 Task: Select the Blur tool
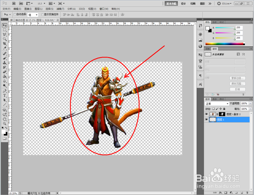pyautogui.click(x=5, y=81)
